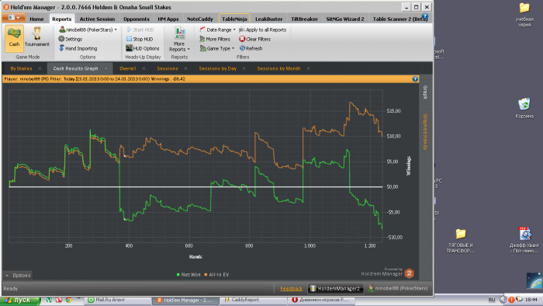Switch to the Overall report tab
The image size is (543, 306).
(x=128, y=68)
